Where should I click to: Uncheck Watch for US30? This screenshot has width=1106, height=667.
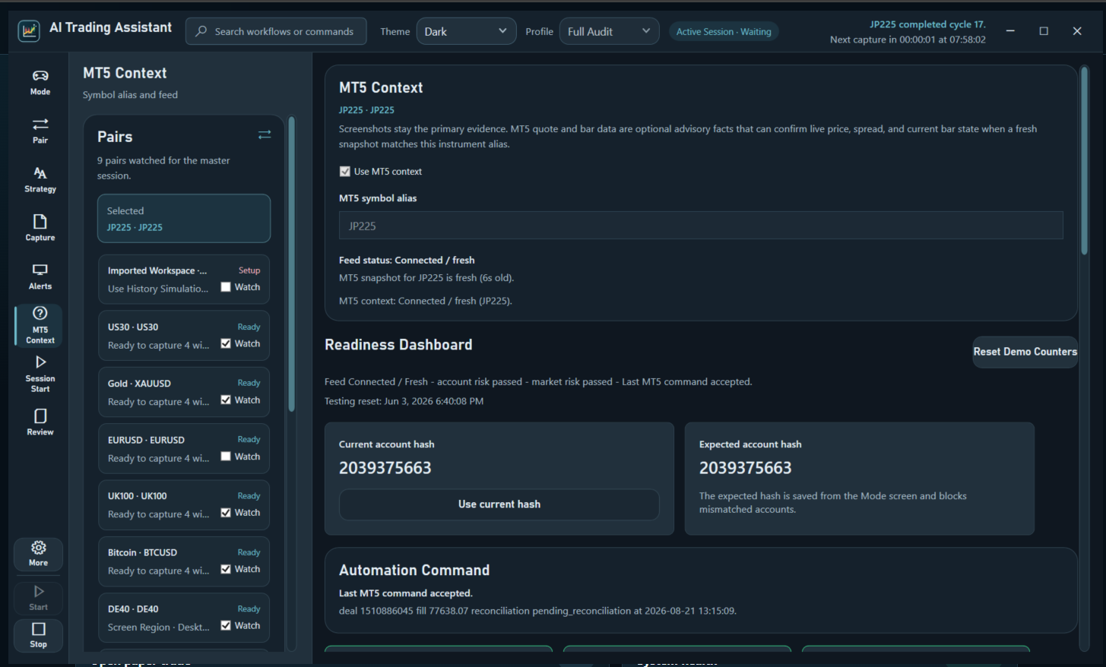[x=226, y=343]
